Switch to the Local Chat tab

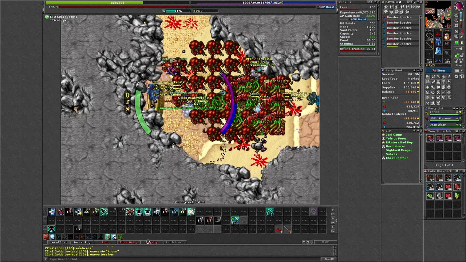pyautogui.click(x=59, y=242)
